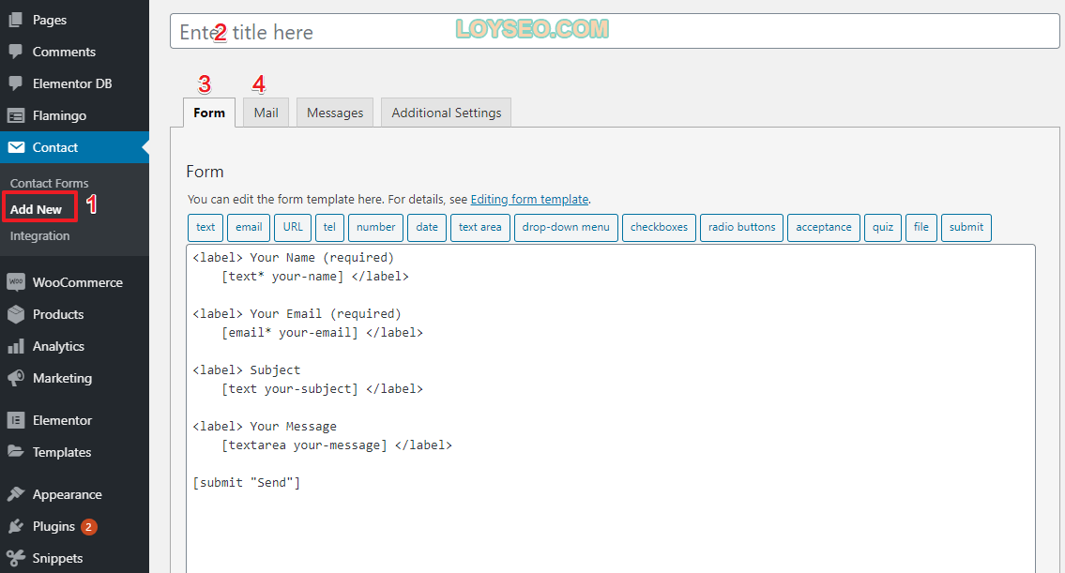This screenshot has width=1065, height=573.
Task: Insert a URL field tag
Action: pyautogui.click(x=293, y=228)
